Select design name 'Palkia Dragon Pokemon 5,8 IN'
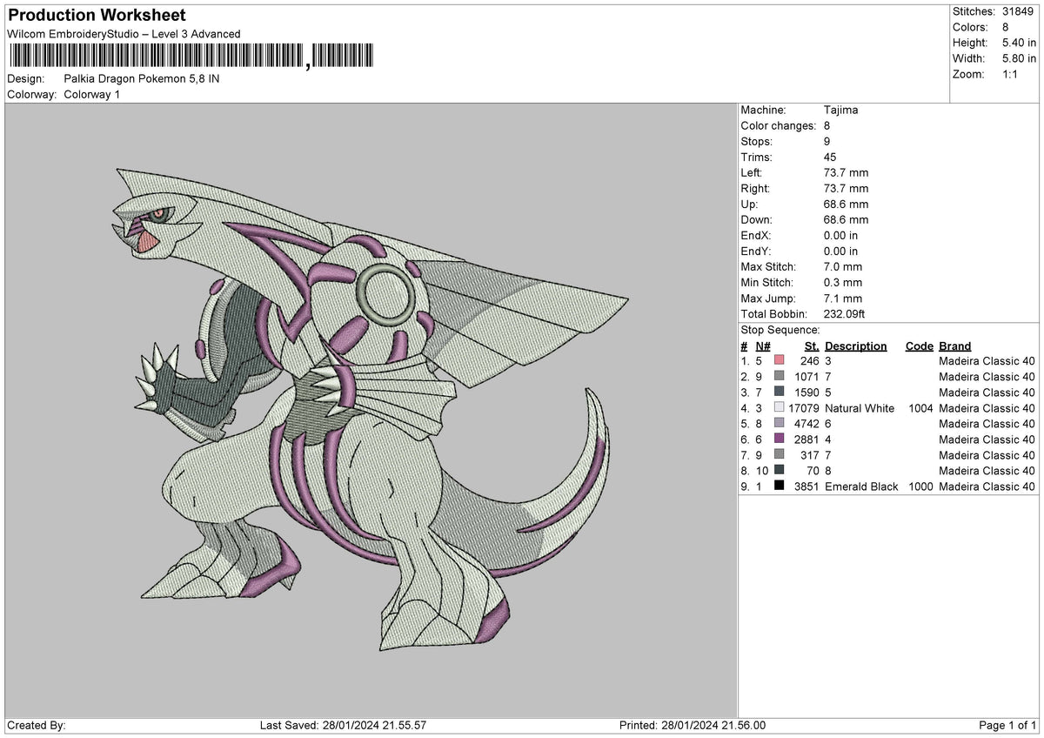The height and width of the screenshot is (738, 1044). (x=142, y=78)
